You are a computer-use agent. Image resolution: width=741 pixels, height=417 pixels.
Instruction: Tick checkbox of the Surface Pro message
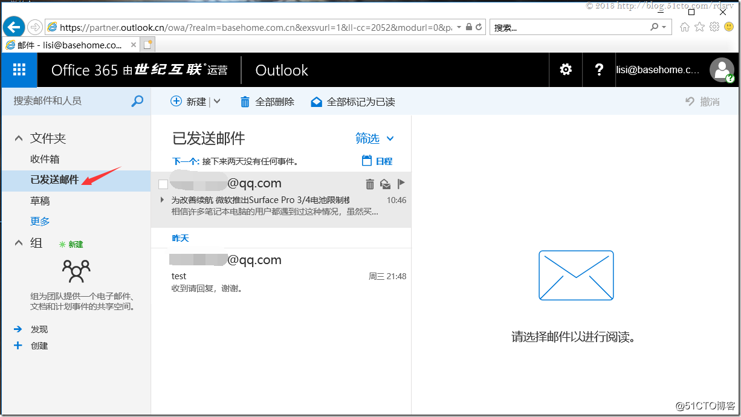tap(163, 184)
